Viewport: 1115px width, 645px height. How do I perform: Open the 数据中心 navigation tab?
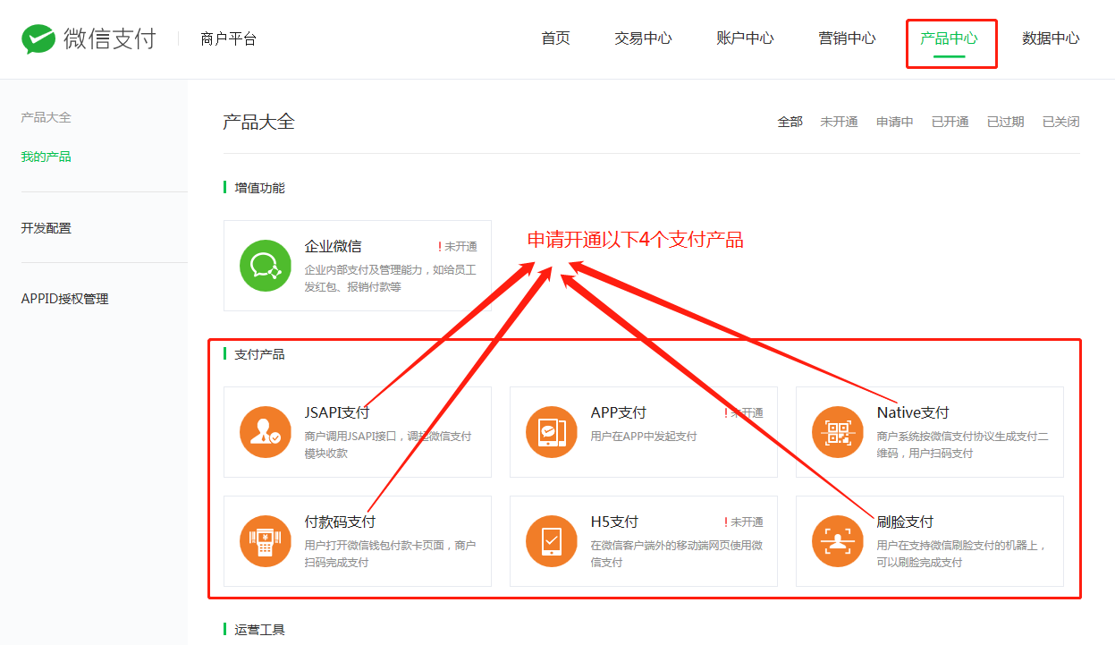(x=1051, y=38)
